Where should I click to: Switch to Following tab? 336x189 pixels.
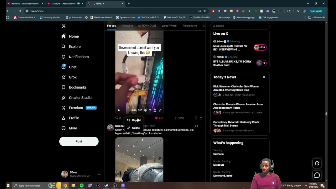tap(127, 26)
